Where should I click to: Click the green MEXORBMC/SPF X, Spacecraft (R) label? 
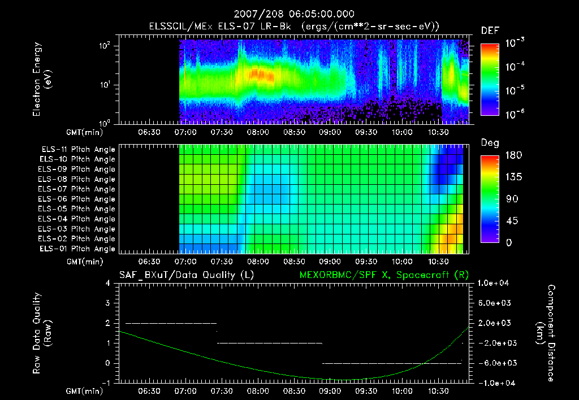click(384, 275)
